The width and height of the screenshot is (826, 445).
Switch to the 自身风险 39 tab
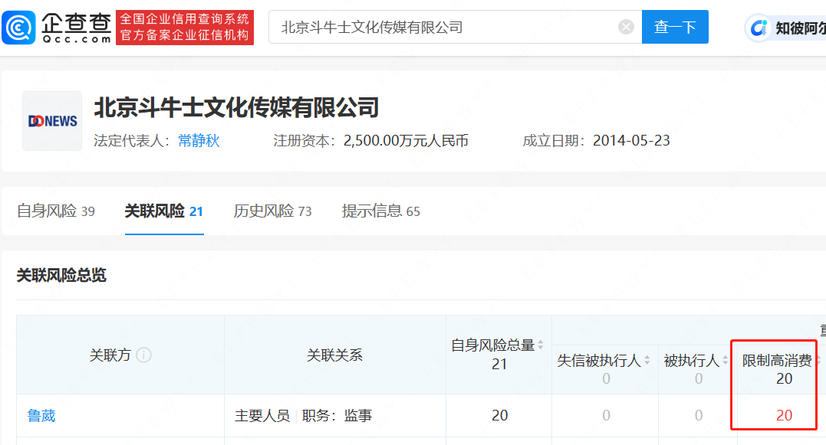pos(56,211)
